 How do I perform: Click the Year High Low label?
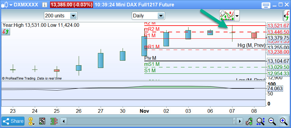point(41,25)
